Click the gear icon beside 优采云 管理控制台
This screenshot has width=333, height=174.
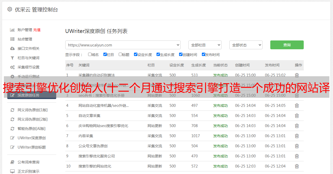click(x=10, y=9)
